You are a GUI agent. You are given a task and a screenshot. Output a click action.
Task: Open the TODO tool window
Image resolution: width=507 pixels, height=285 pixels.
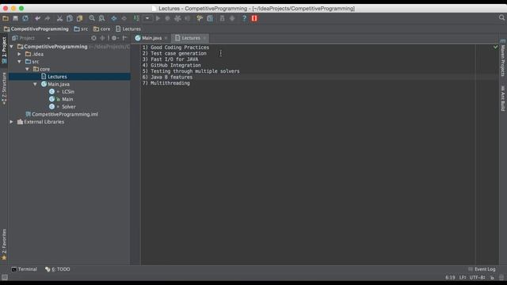pyautogui.click(x=58, y=269)
